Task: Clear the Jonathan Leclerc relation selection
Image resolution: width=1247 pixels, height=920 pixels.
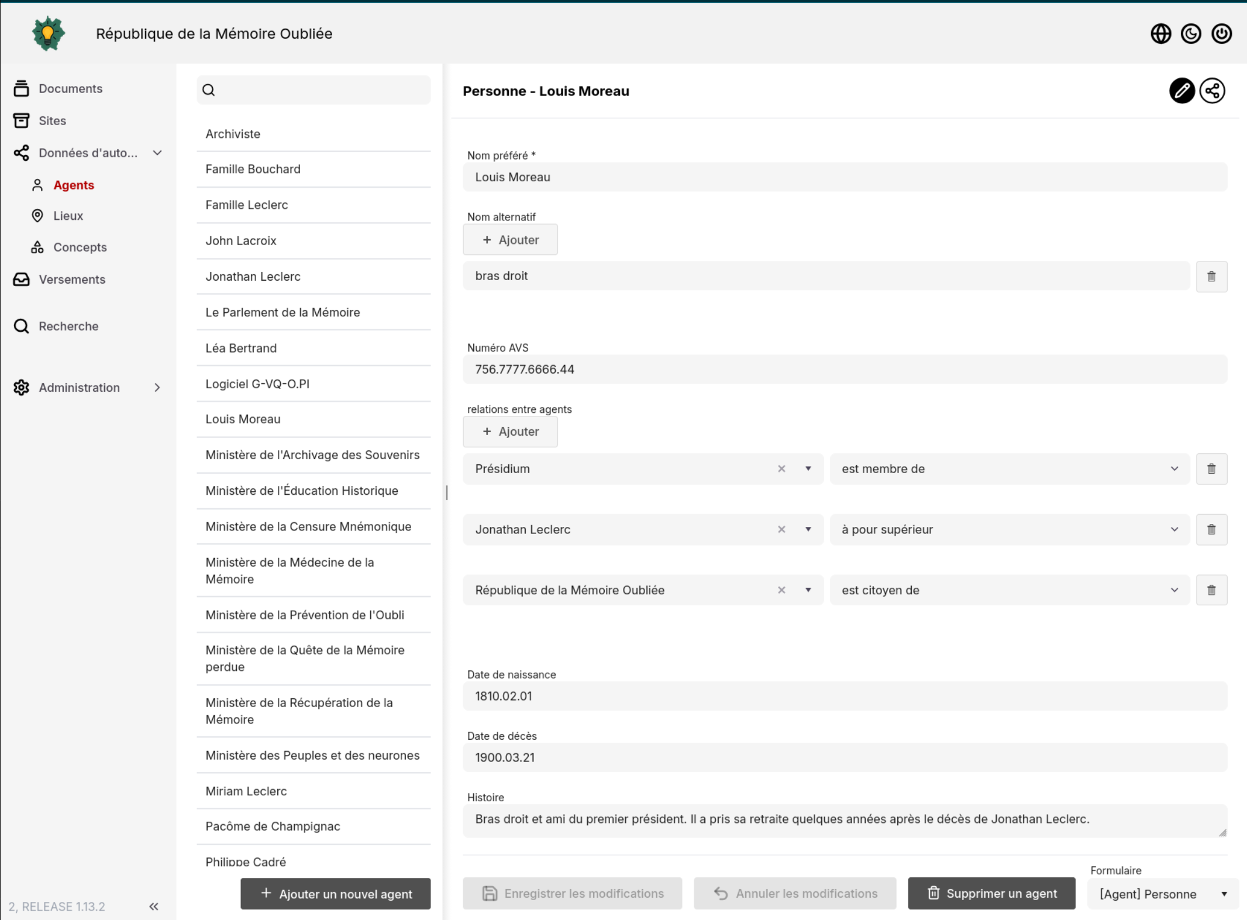Action: (781, 529)
